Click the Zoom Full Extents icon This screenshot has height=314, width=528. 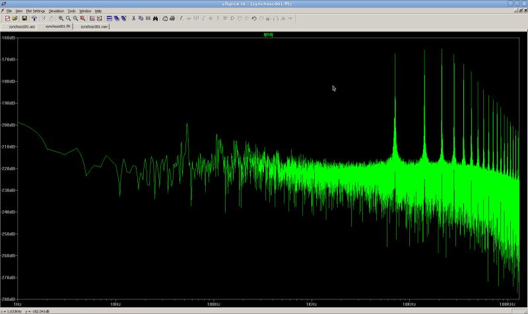(82, 18)
